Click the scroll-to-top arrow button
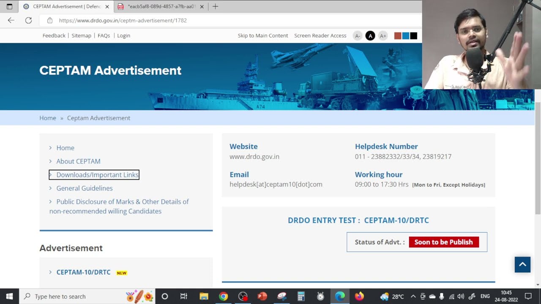Image resolution: width=541 pixels, height=304 pixels. tap(522, 264)
